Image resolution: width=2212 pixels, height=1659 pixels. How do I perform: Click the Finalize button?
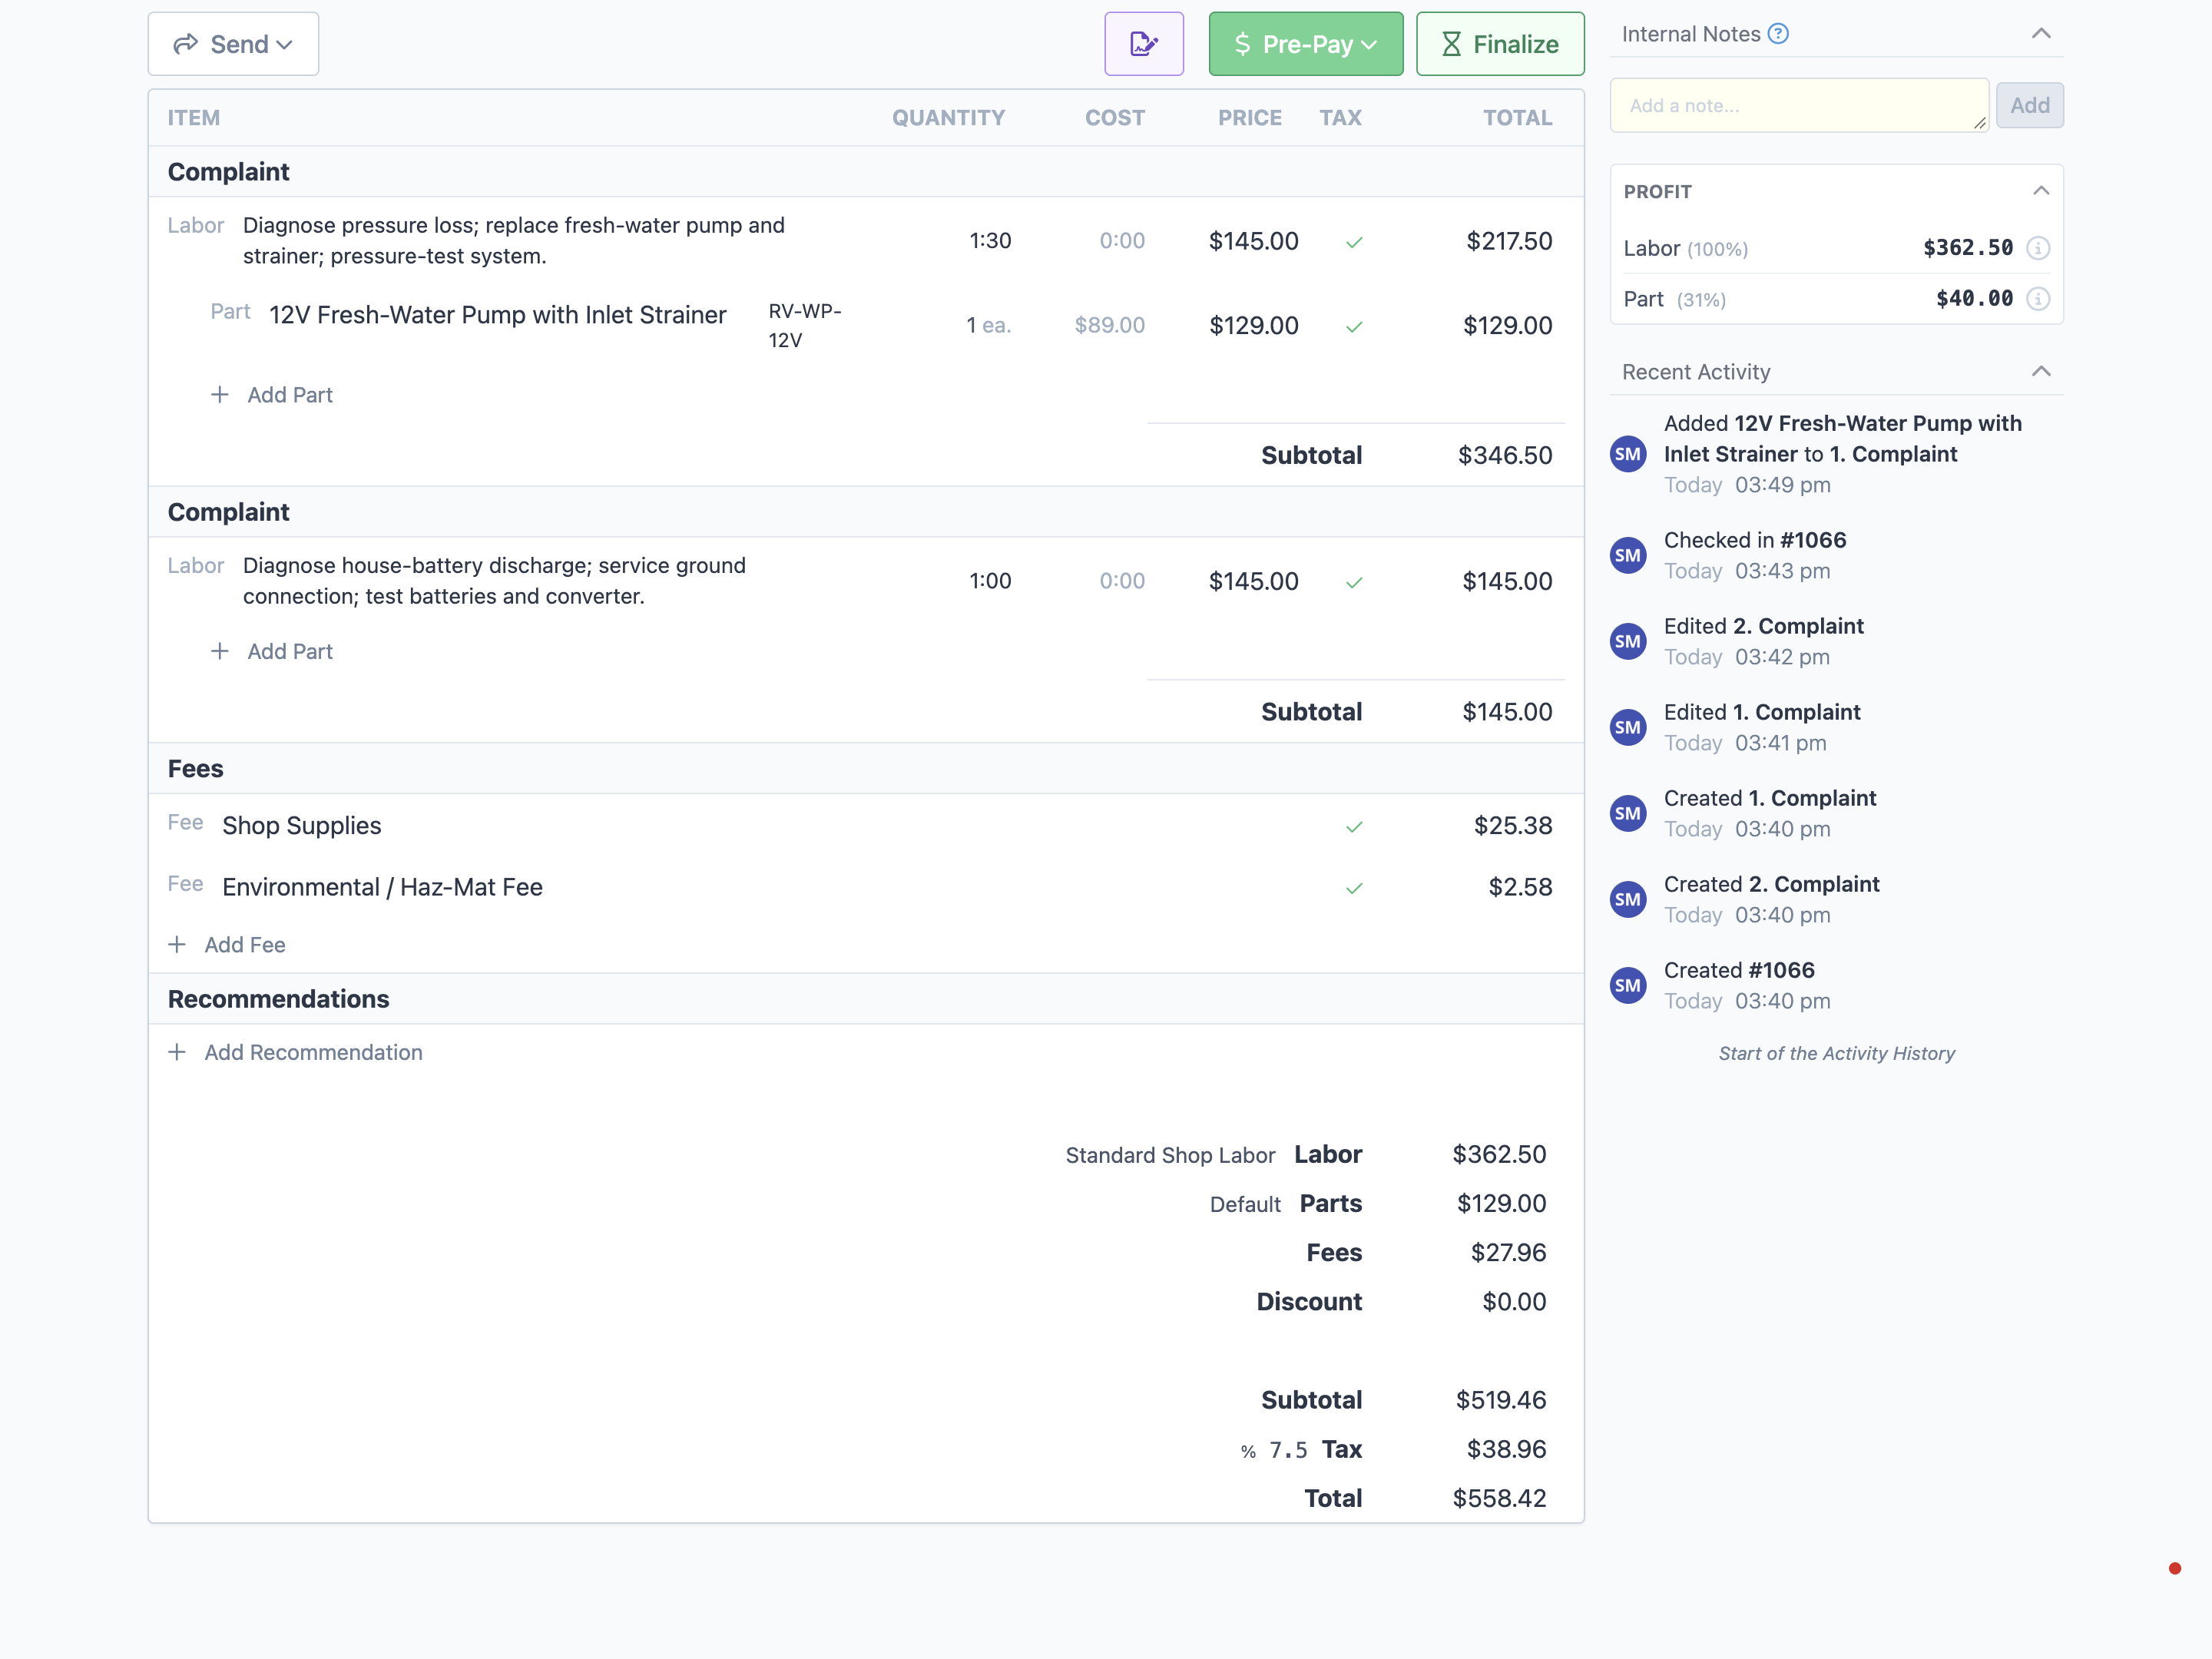(1500, 44)
